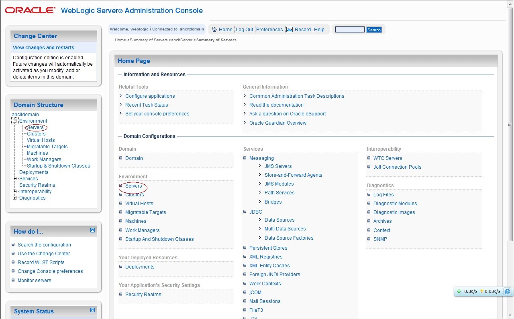Open Ask a question on Oracle eSupport
This screenshot has height=319, width=514.
288,114
